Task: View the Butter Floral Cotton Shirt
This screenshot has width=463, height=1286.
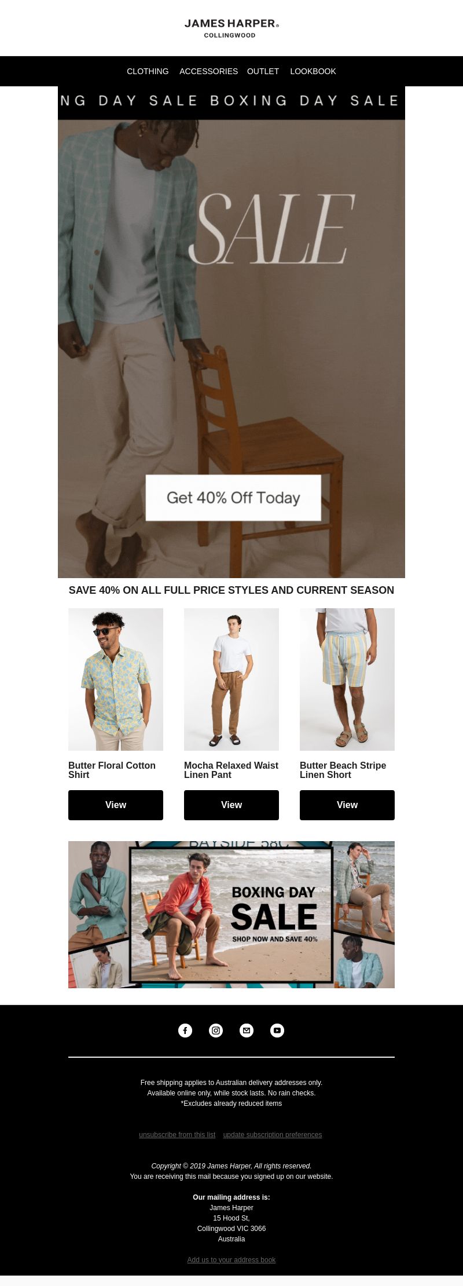Action: (x=116, y=805)
